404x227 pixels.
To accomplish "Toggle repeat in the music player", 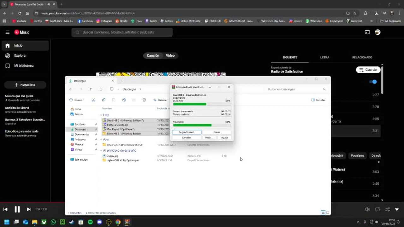I will click(377, 209).
